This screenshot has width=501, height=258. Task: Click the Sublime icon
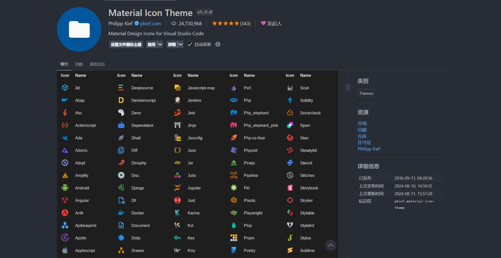pos(290,250)
